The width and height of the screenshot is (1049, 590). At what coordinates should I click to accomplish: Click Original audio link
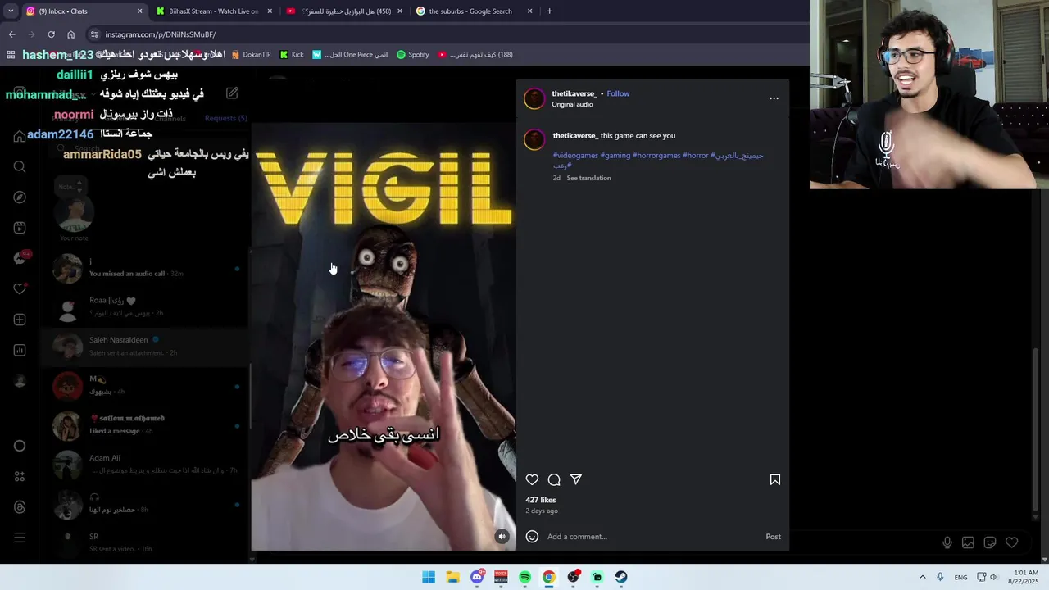click(572, 105)
